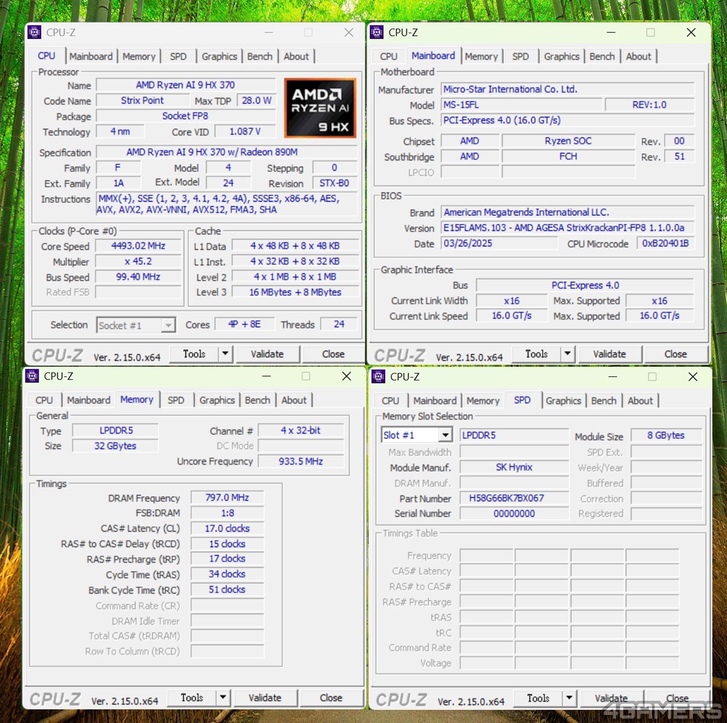
Task: Select About tab in Mainboard window
Action: [639, 57]
